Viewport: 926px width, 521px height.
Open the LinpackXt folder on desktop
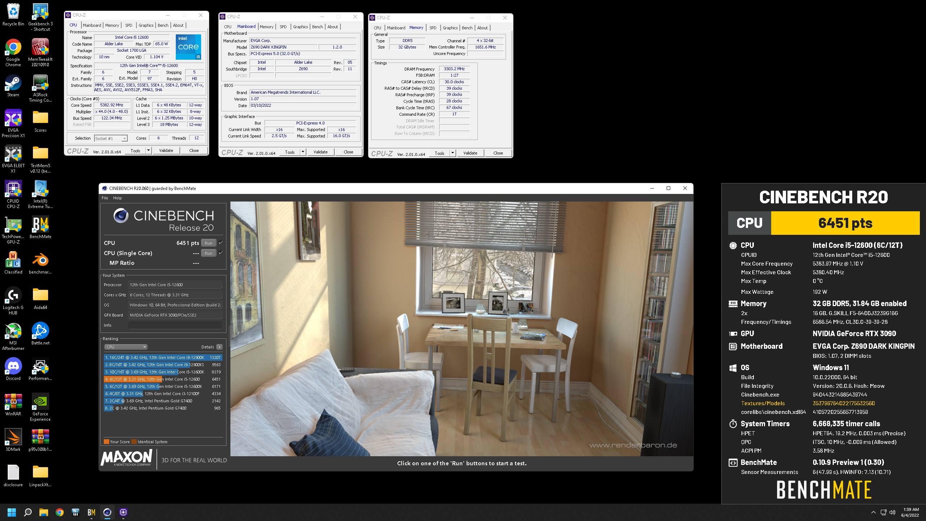coord(40,475)
